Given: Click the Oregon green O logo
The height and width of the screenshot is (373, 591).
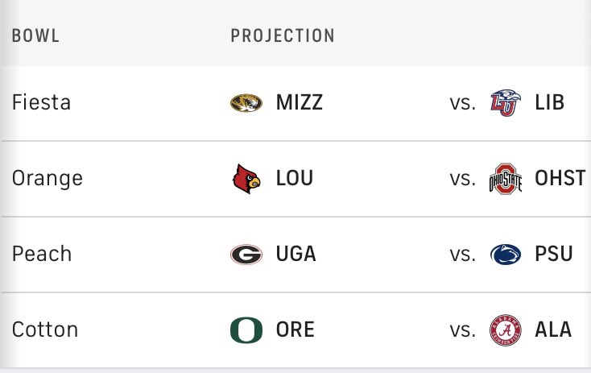Looking at the screenshot, I should 246,330.
